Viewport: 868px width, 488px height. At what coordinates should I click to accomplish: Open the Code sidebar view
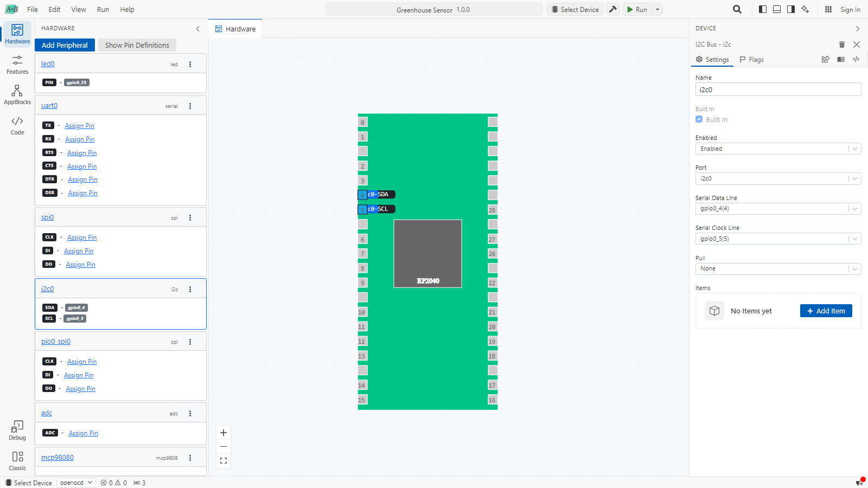point(17,125)
